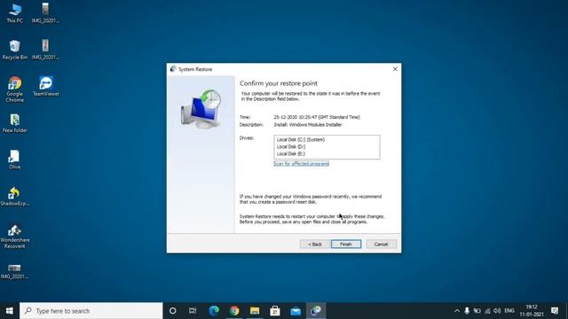Close the System Restore dialog
The height and width of the screenshot is (319, 568).
pyautogui.click(x=395, y=69)
